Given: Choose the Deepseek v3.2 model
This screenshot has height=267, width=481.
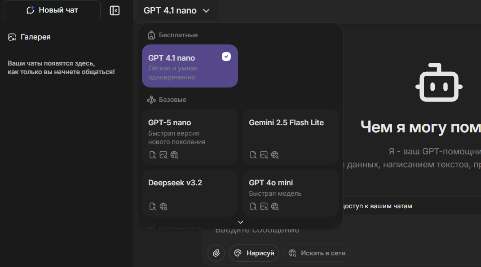Looking at the screenshot, I should [x=190, y=193].
